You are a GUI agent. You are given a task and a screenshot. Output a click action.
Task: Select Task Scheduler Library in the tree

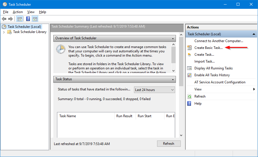(x=30, y=32)
